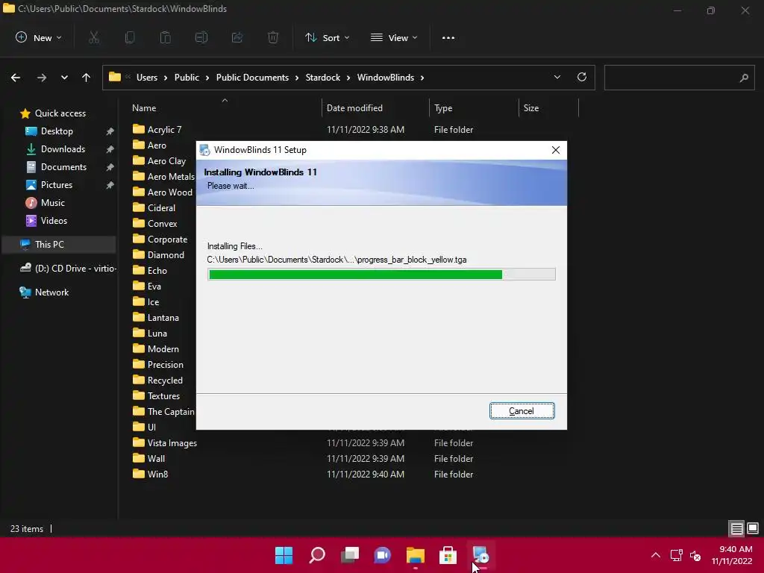The image size is (764, 573).
Task: Click the Delete trash icon
Action: [x=273, y=37]
